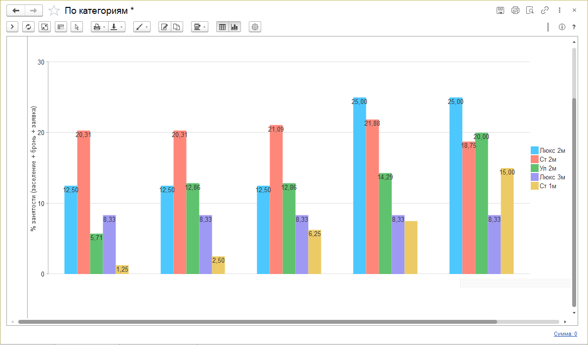This screenshot has height=345, width=588.
Task: Go back with the left arrow button
Action: (16, 10)
